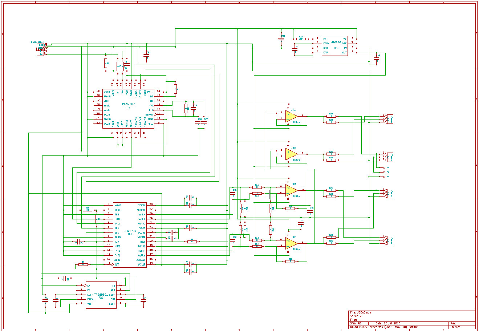
Task: Select the EN pin of TPS60501
Action: point(89,286)
